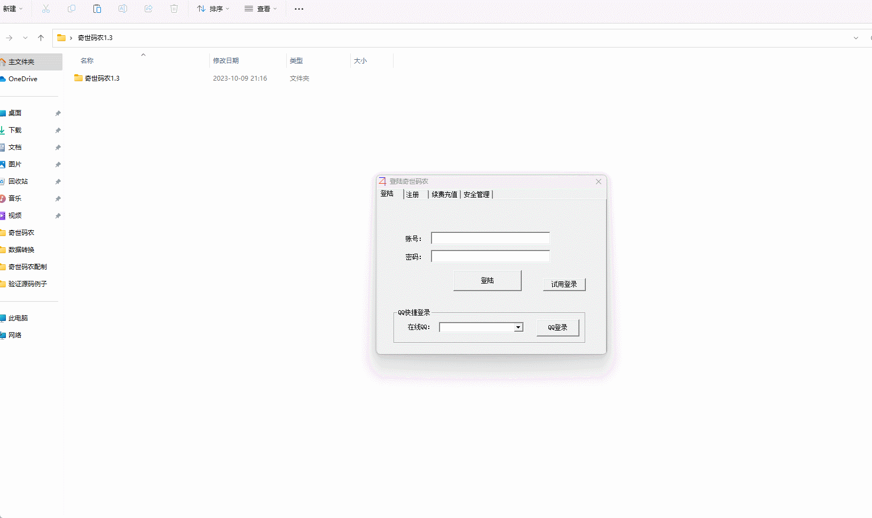Switch to the 续费充值 tab
The height and width of the screenshot is (518, 872).
pyautogui.click(x=444, y=194)
